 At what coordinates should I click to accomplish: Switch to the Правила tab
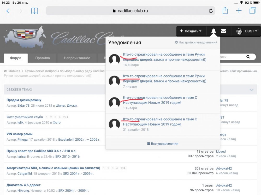[x=42, y=58]
